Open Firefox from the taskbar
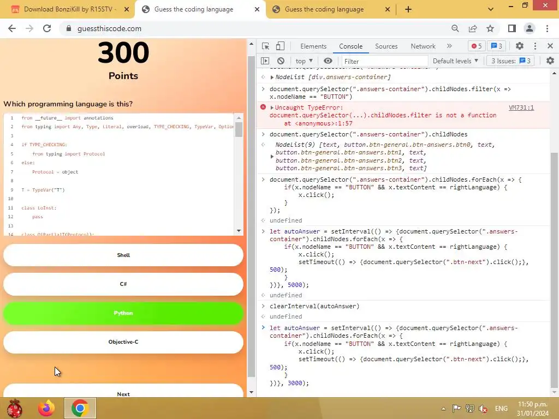Viewport: 559px width, 419px height. [x=46, y=408]
